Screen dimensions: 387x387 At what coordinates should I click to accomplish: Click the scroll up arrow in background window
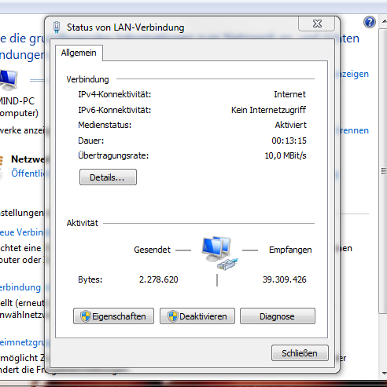tap(384, 21)
